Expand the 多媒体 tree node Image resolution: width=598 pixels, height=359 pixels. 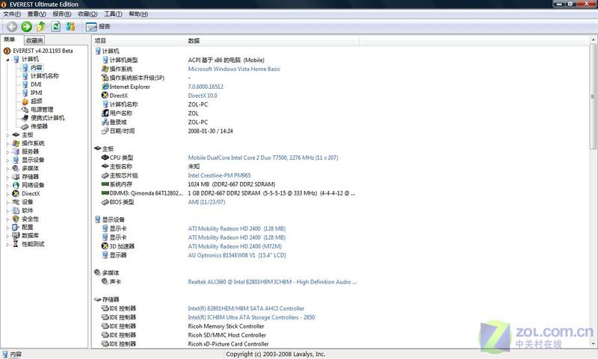(7, 168)
